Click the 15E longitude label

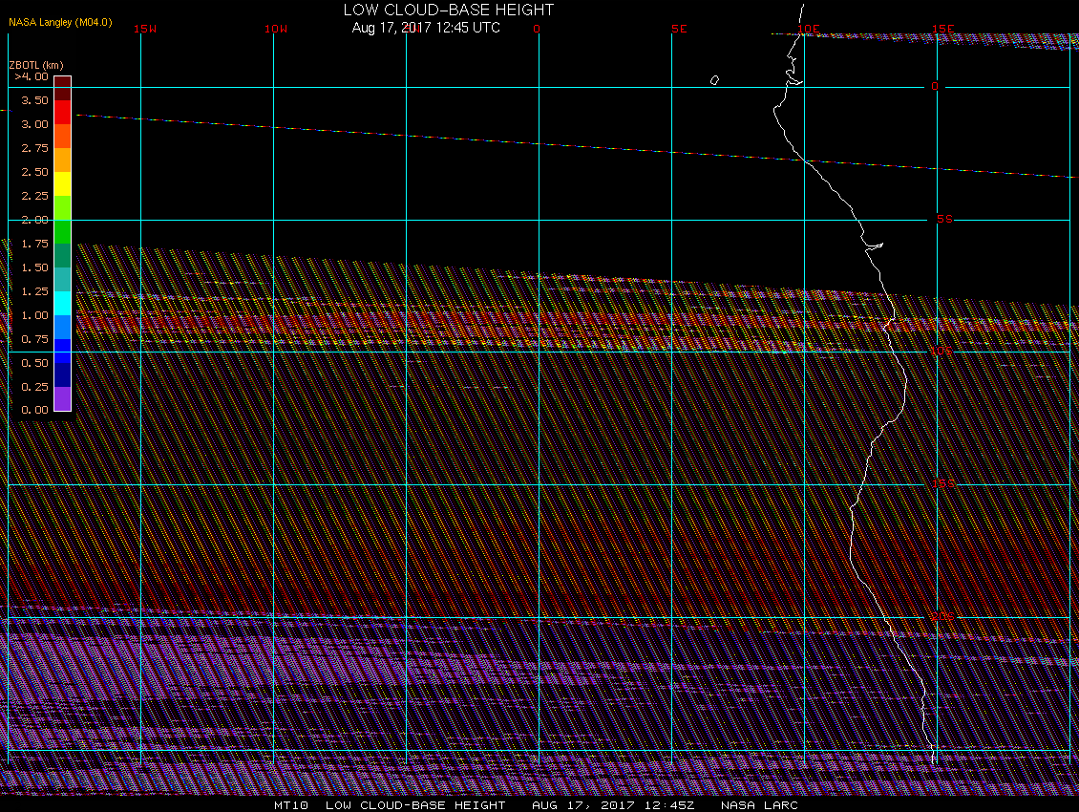coord(943,29)
